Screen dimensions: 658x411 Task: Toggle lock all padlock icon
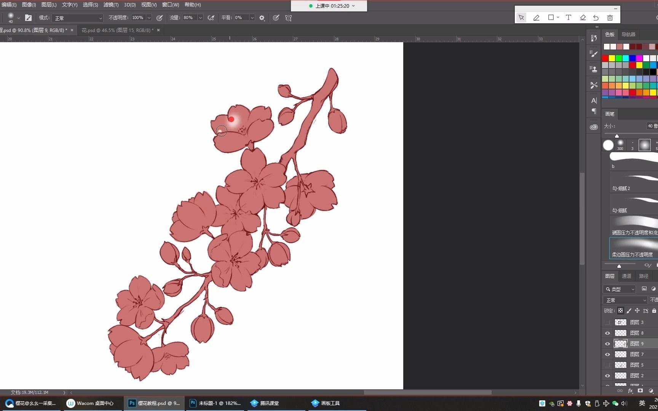point(654,311)
